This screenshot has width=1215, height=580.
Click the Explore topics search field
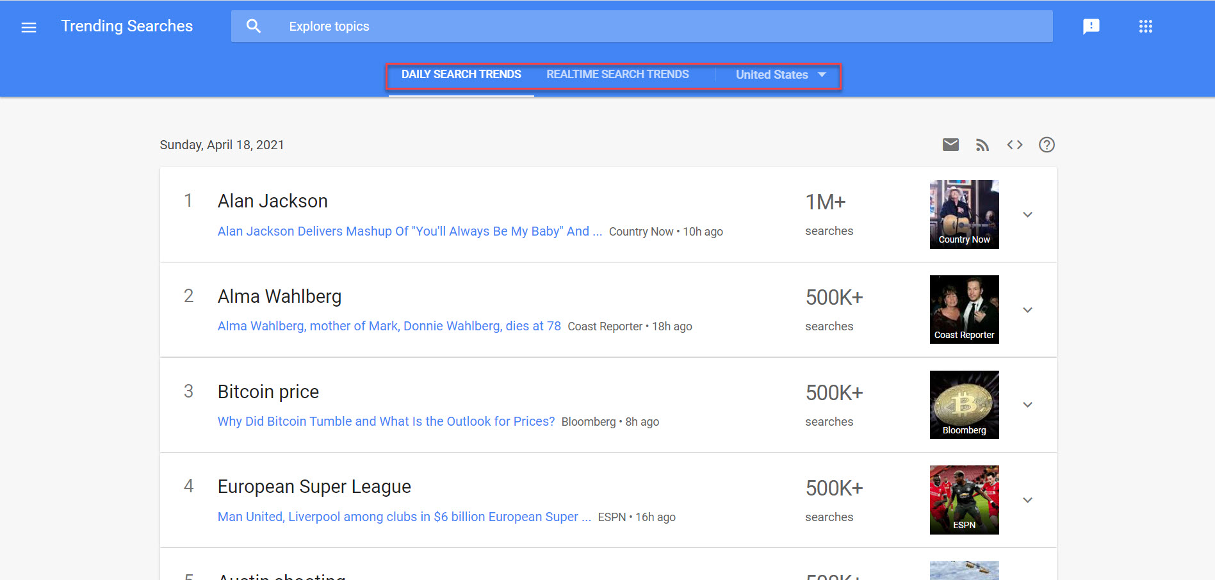(x=448, y=26)
